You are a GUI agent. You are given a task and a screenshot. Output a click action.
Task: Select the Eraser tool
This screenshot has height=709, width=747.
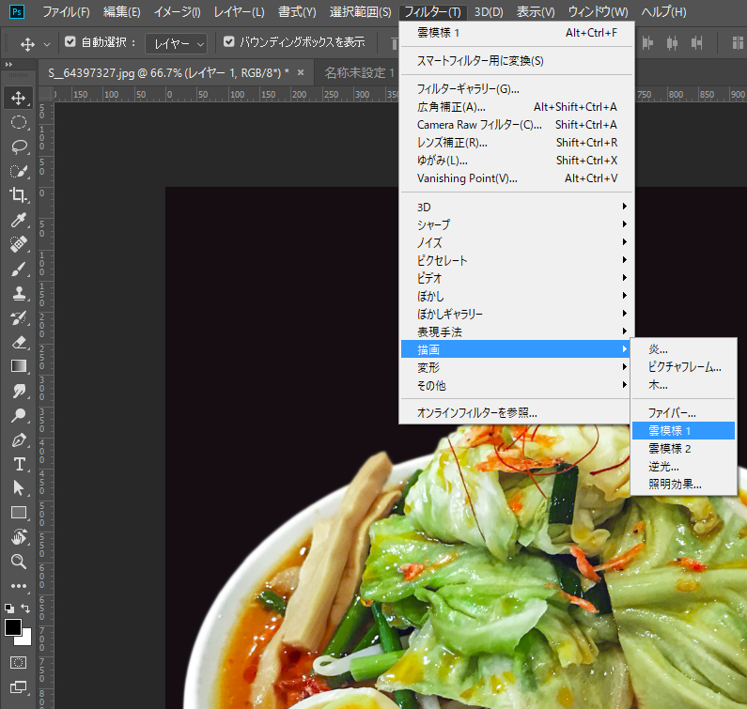point(19,343)
